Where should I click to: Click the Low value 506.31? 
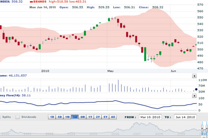click(129, 7)
